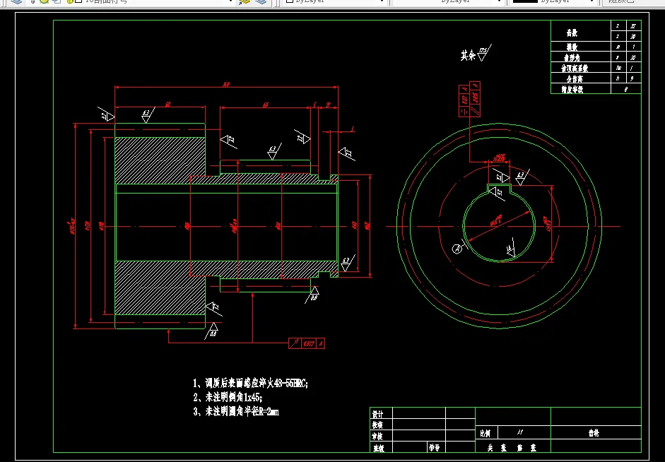Viewport: 665px width, 462px height.
Task: Select the '全齿高' cell in gear table
Action: 581,78
